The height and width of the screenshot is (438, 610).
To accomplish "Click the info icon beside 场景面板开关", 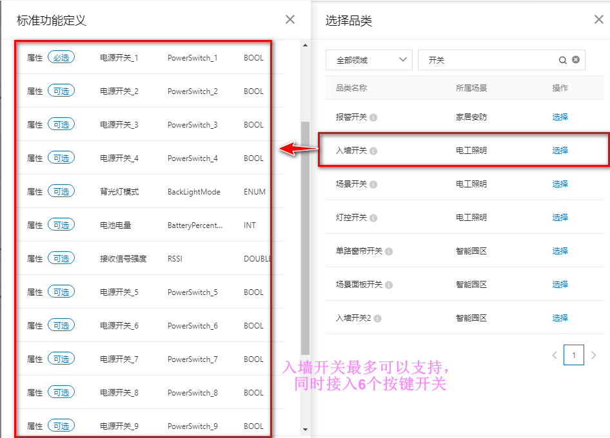I will point(389,284).
